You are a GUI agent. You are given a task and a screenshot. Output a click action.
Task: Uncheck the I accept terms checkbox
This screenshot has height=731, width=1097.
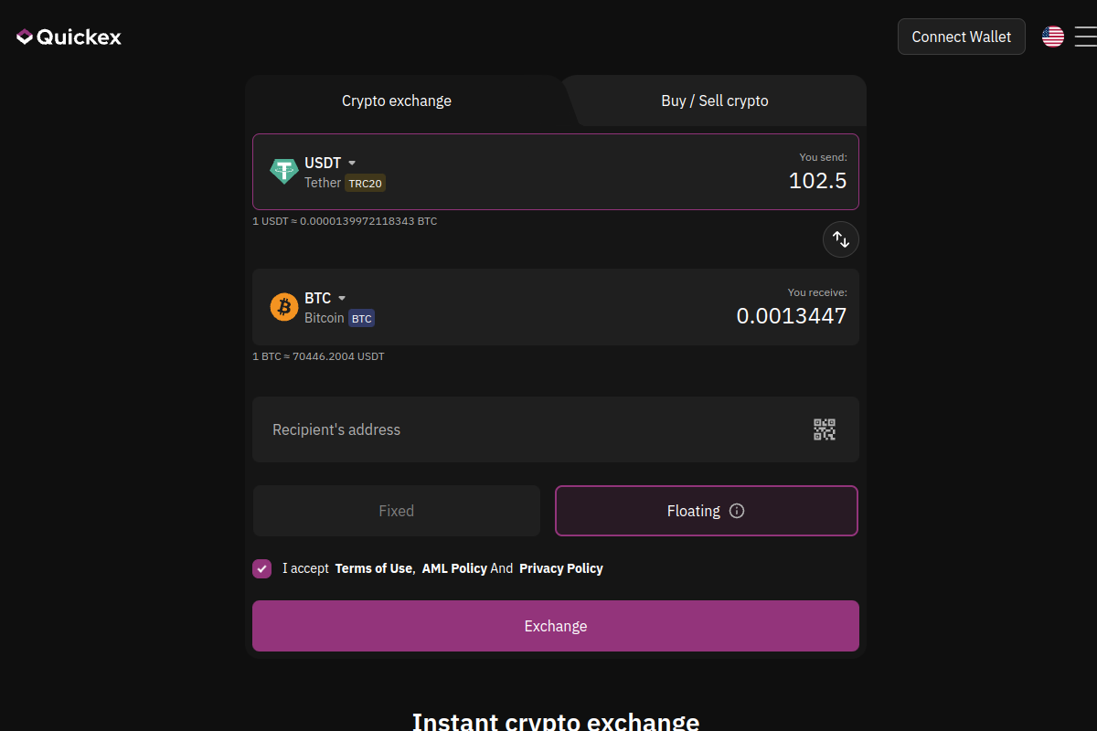point(261,568)
